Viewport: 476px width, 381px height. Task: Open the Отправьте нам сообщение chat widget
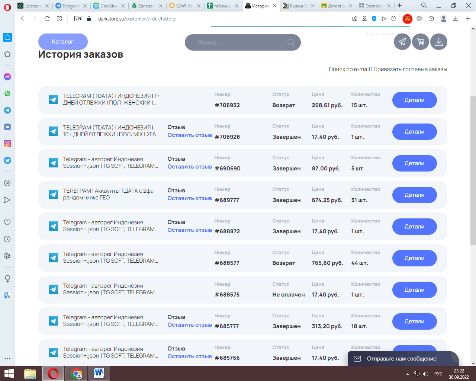pos(403,359)
